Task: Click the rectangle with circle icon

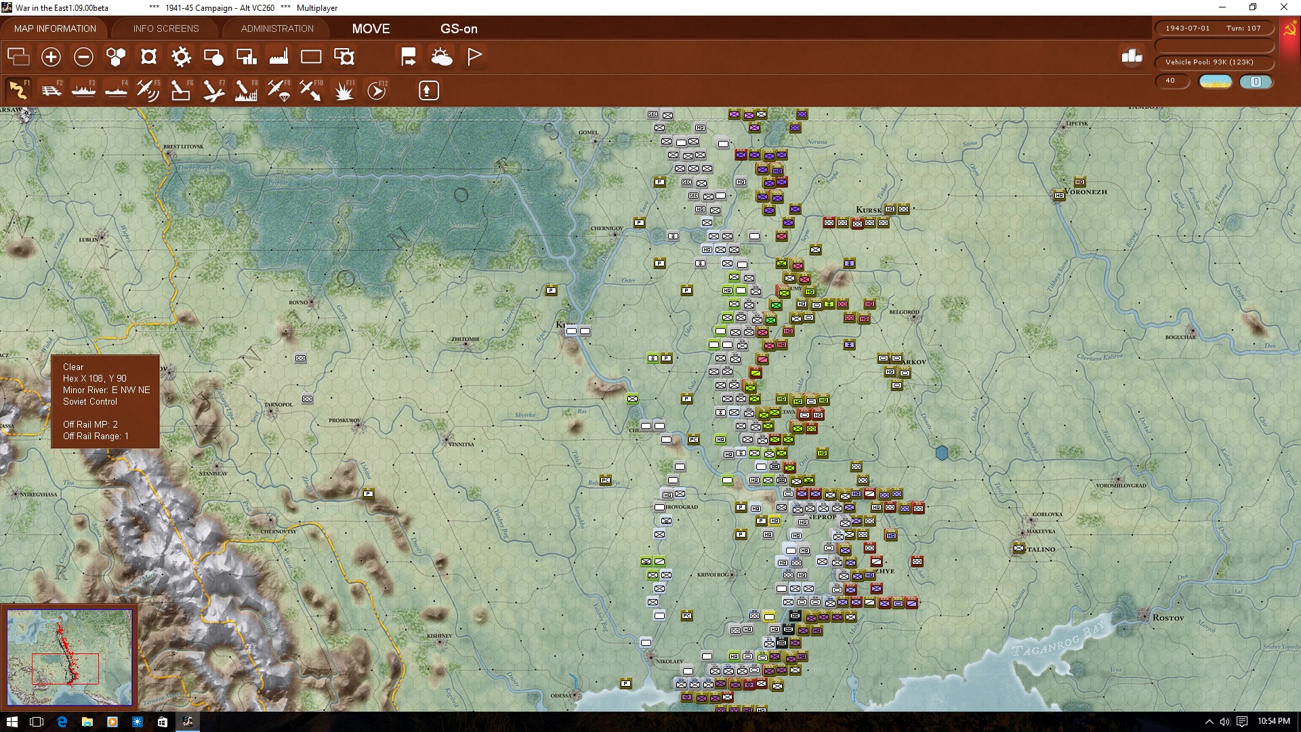Action: click(213, 57)
